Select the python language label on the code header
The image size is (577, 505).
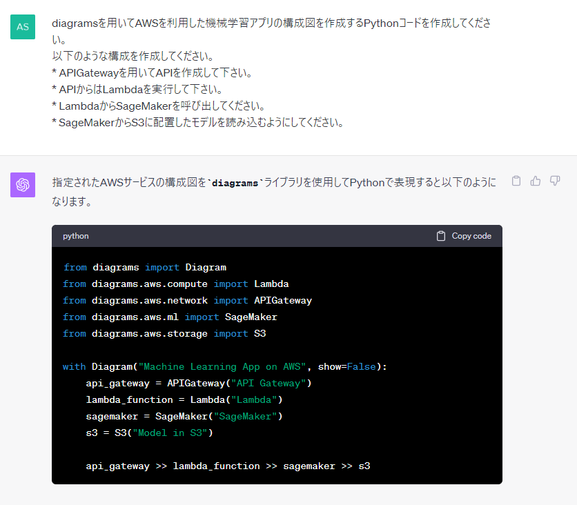coord(76,236)
